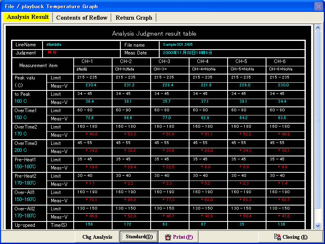Click OverTime3 value 38.2
Viewport: 325px width, 244px height.
pos(130,151)
